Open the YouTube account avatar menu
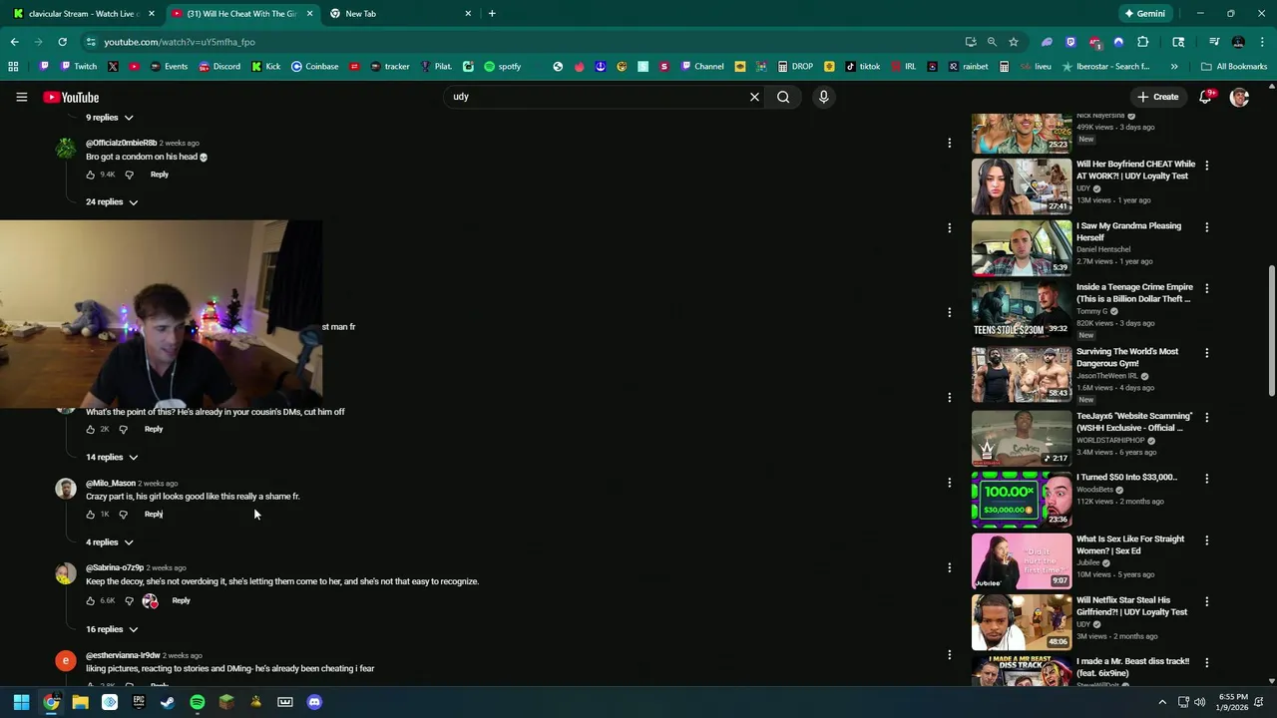Screen dimensions: 1277x718 (x=1239, y=97)
